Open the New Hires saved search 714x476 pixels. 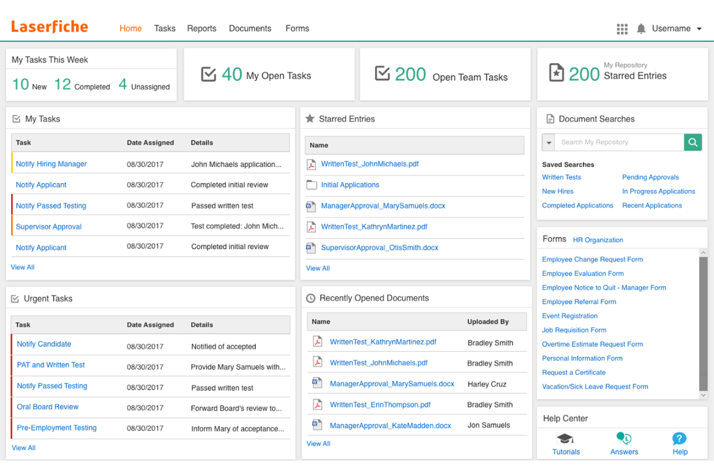[558, 191]
